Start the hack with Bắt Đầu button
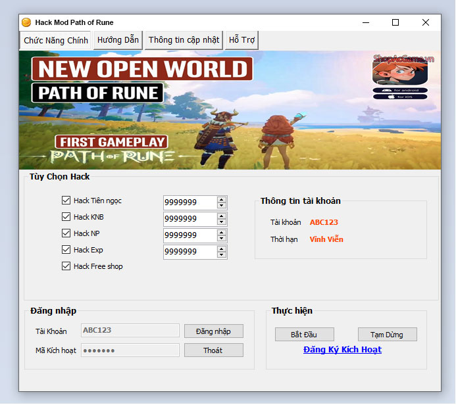This screenshot has width=456, height=405. (x=305, y=335)
